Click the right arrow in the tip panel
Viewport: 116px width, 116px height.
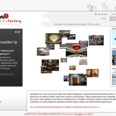(19, 32)
